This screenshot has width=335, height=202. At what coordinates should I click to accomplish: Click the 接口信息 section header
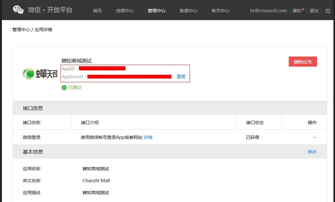[x=33, y=108]
